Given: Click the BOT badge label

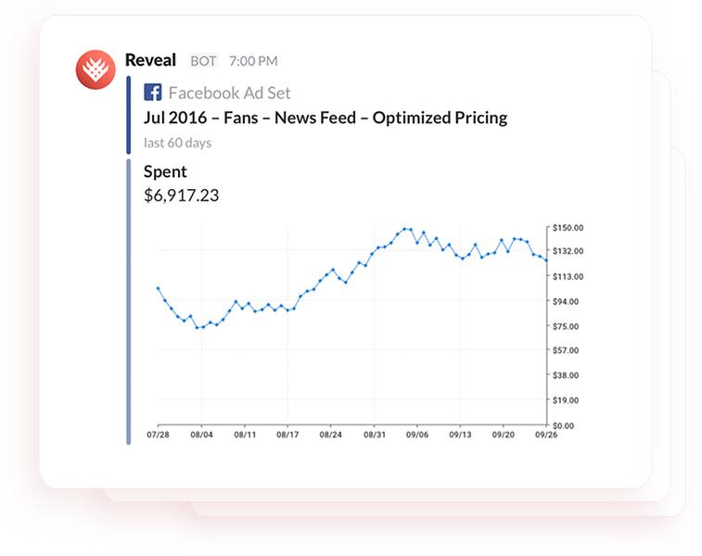Looking at the screenshot, I should 203,61.
